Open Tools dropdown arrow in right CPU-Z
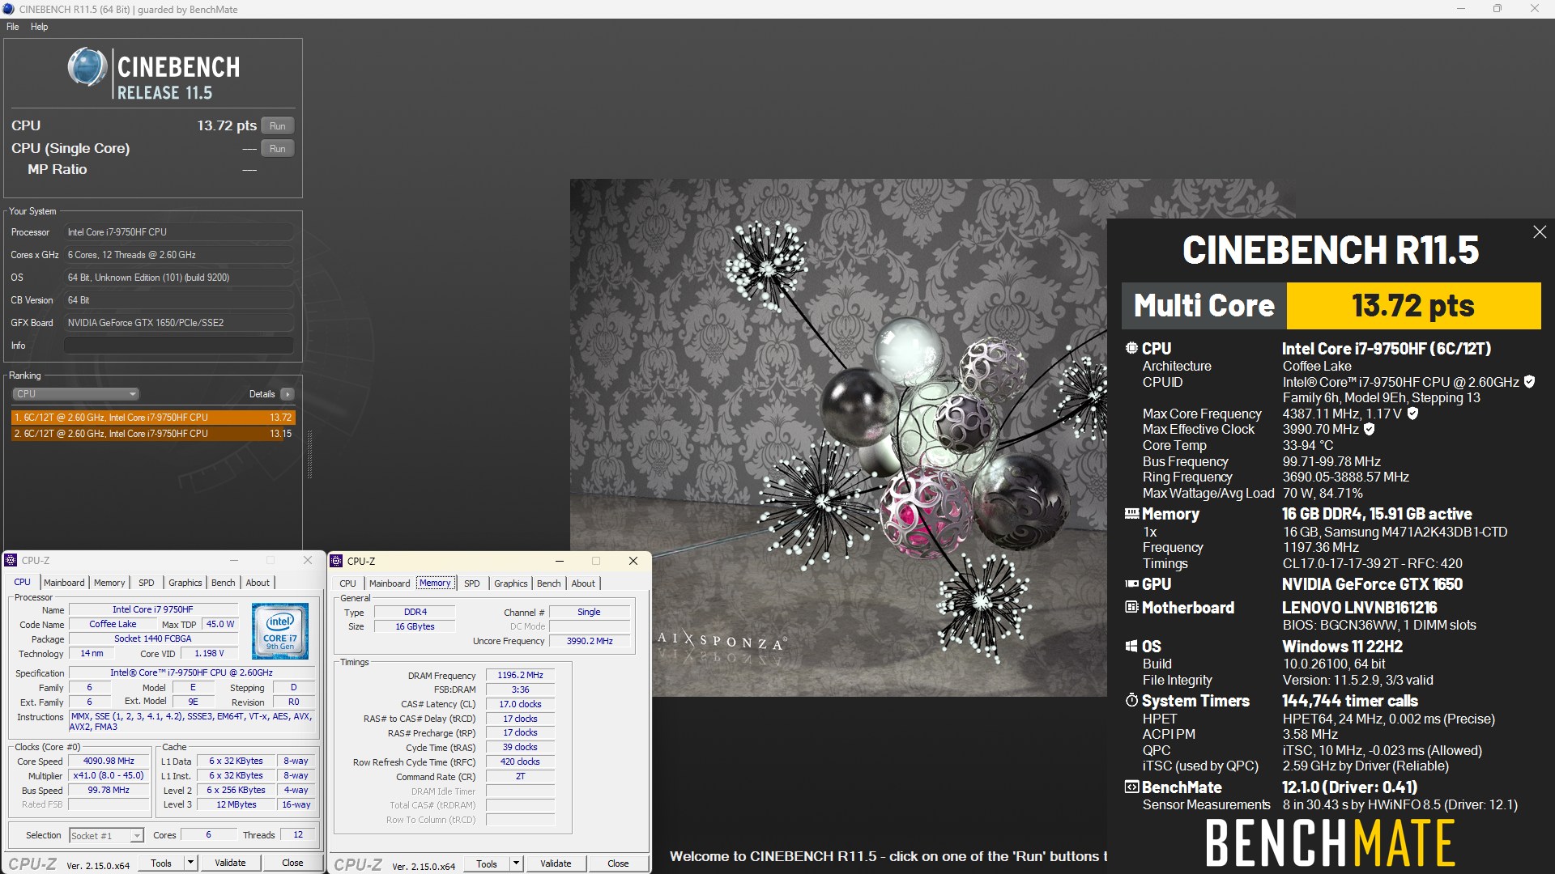1555x874 pixels. click(517, 864)
